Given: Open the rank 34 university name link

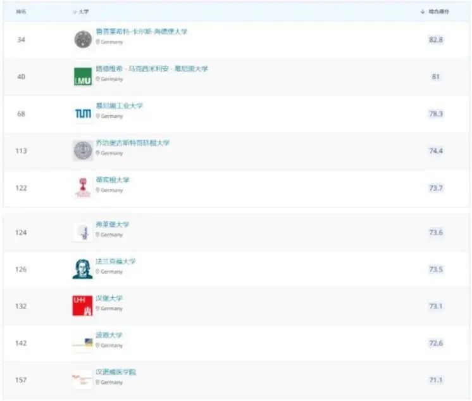Looking at the screenshot, I should (x=142, y=32).
